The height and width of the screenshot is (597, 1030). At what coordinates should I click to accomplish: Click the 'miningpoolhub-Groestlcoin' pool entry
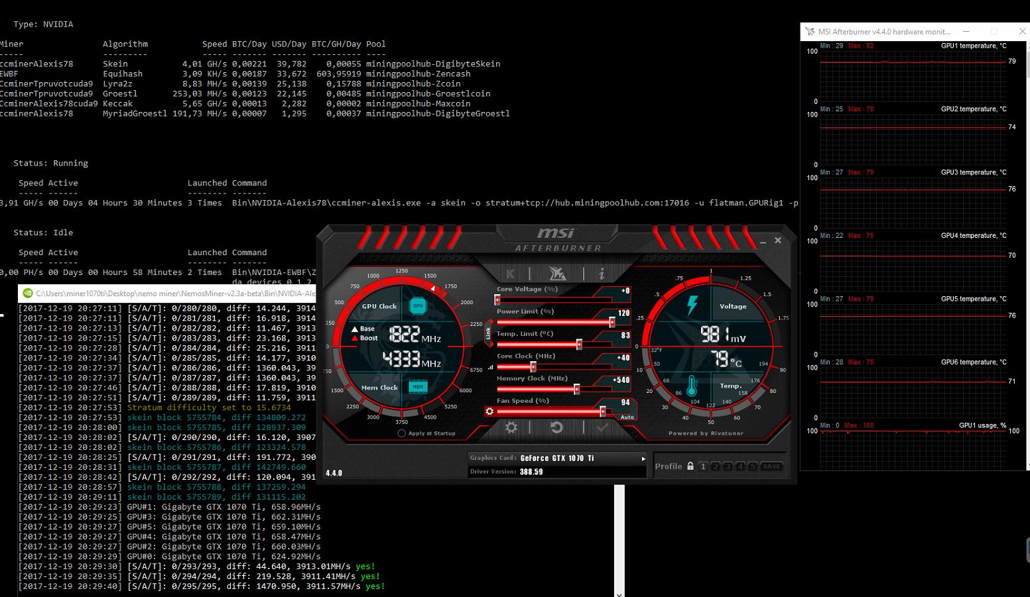pyautogui.click(x=428, y=93)
